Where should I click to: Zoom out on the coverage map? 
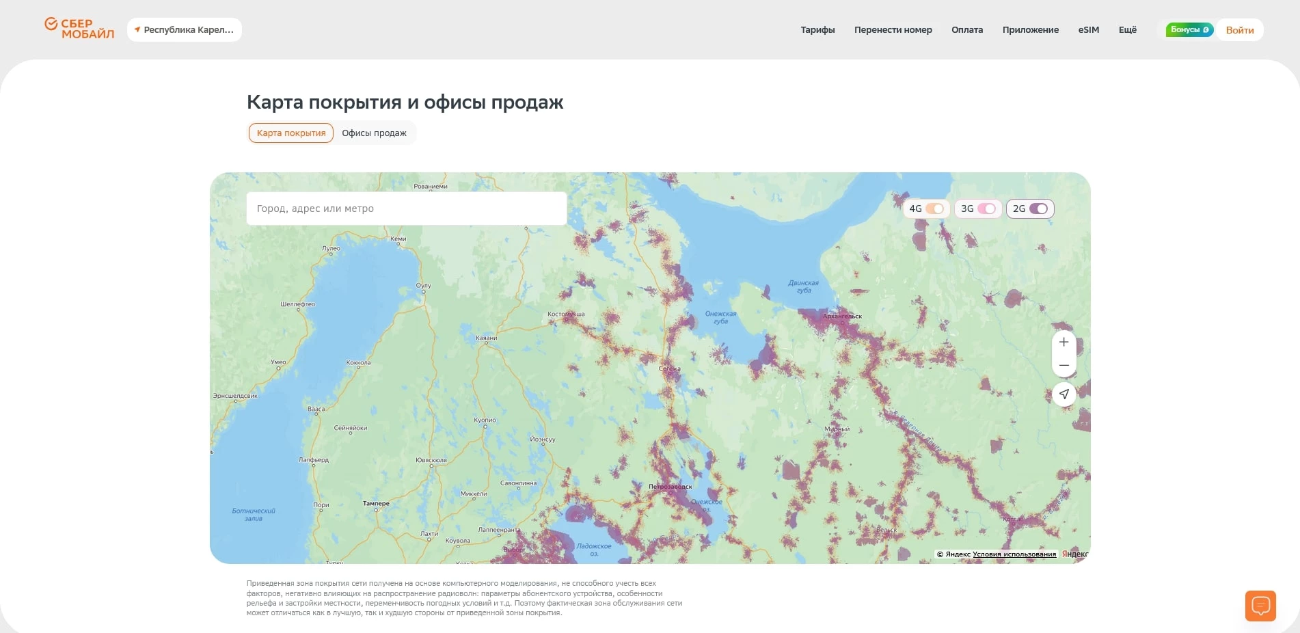pyautogui.click(x=1064, y=366)
